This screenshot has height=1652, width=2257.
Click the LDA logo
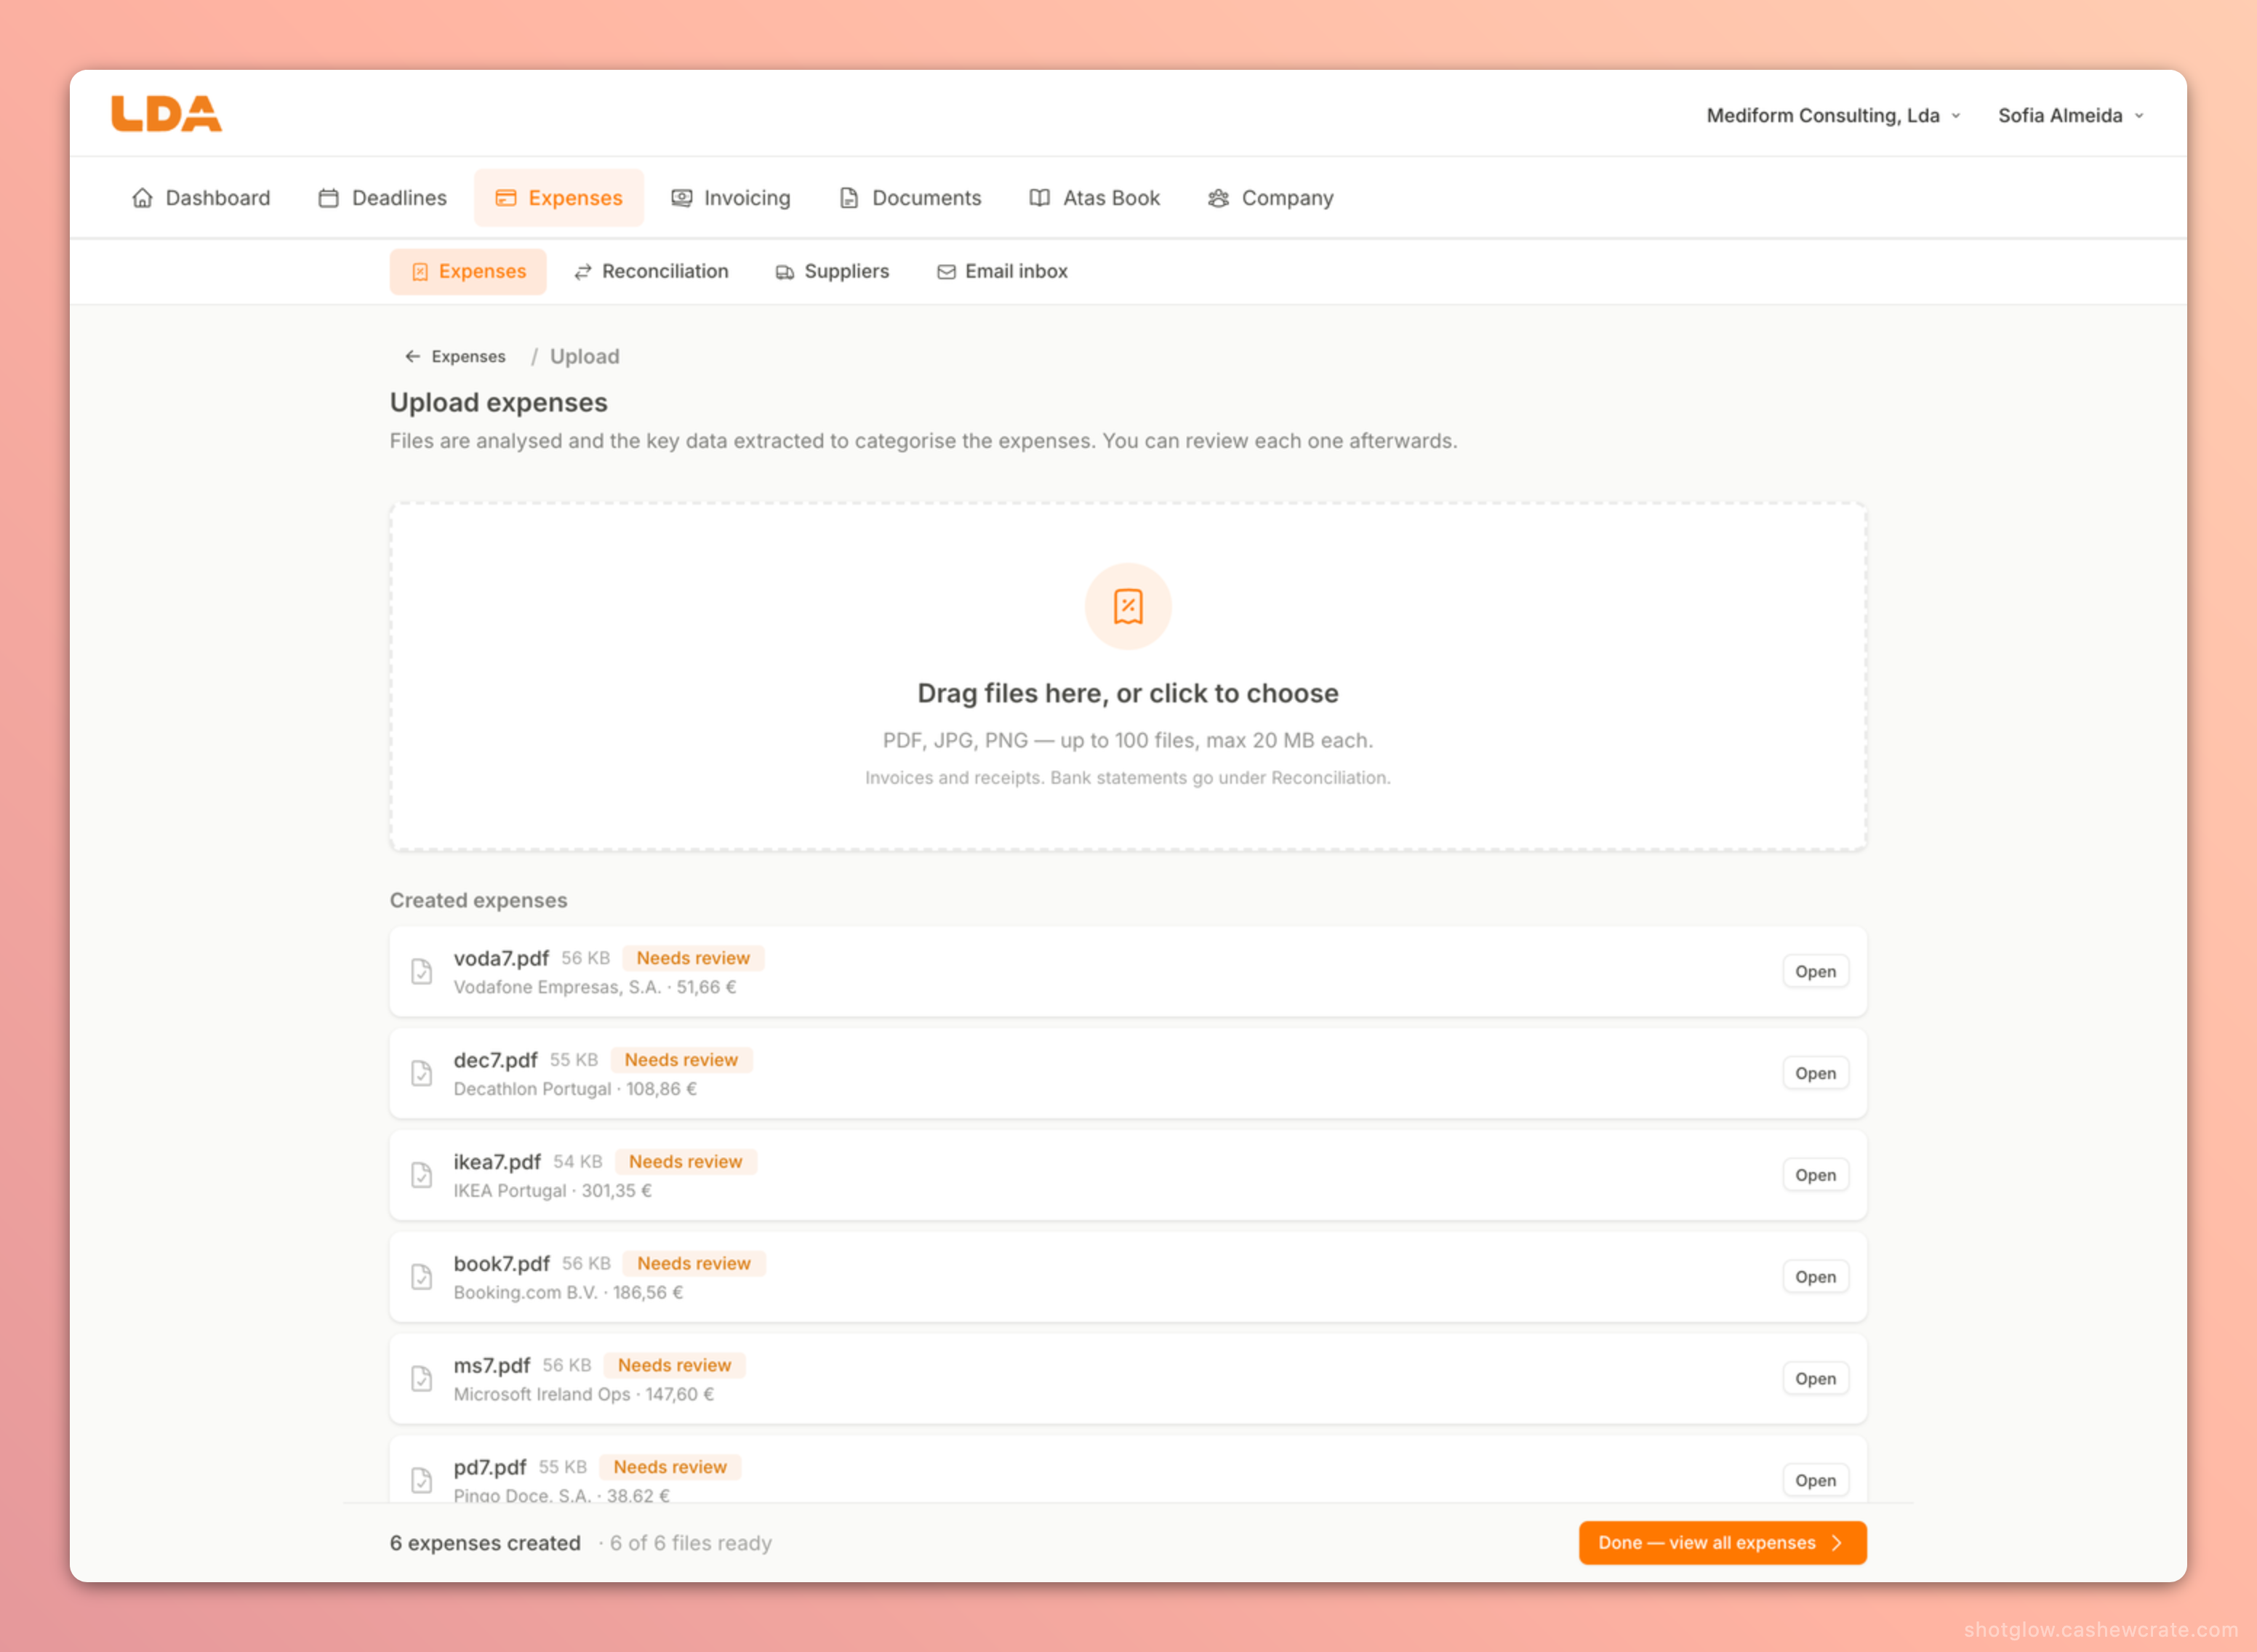tap(166, 114)
